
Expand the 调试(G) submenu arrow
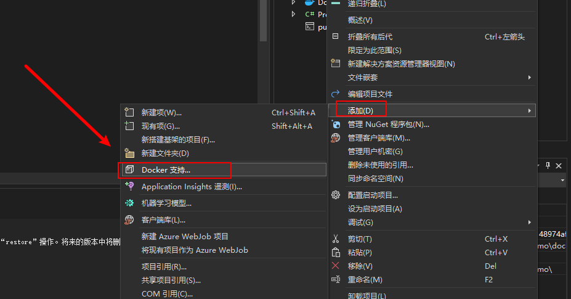[x=530, y=222]
